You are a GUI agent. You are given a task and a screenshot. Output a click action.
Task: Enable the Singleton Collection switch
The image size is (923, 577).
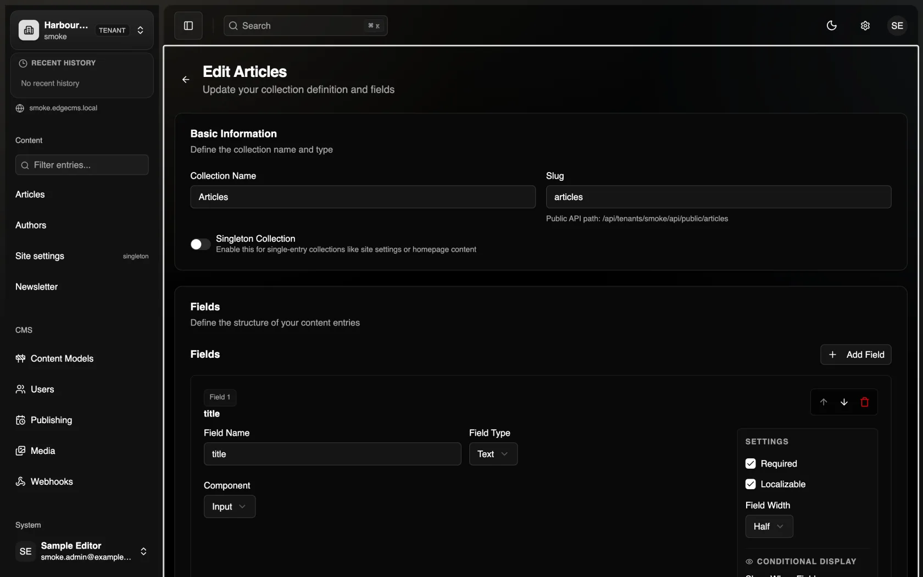(201, 244)
